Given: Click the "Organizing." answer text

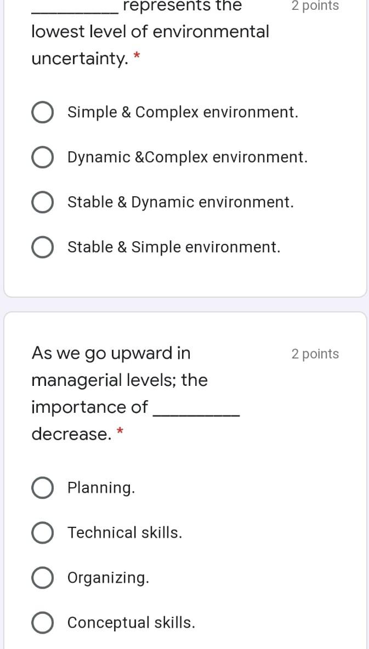Looking at the screenshot, I should pyautogui.click(x=108, y=578).
